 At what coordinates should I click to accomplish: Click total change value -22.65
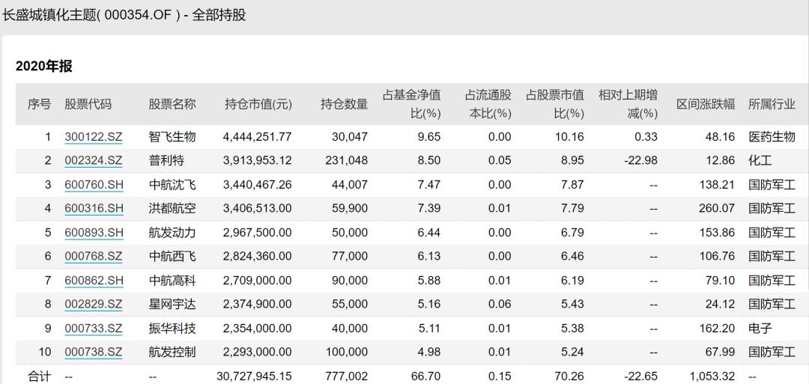[x=640, y=377]
